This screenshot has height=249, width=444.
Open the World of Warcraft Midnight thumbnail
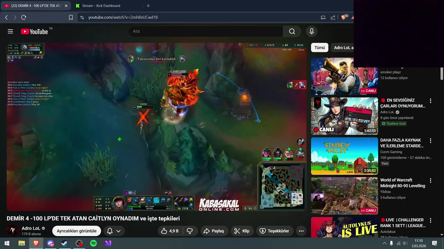344,196
